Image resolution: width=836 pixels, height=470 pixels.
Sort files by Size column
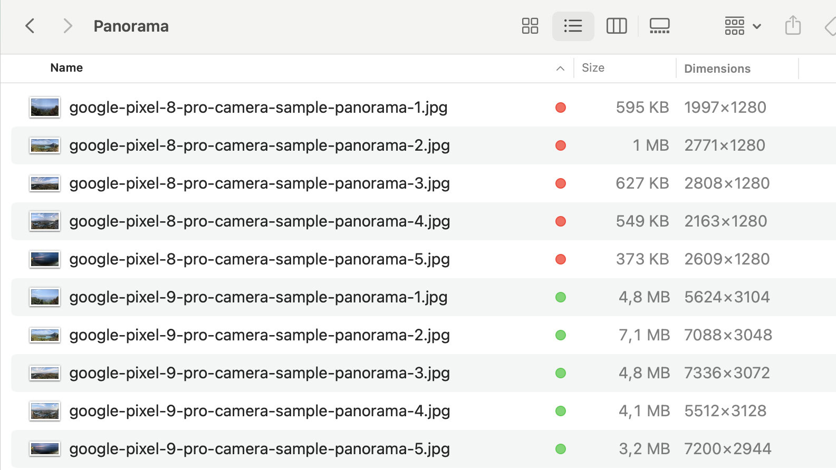click(x=593, y=68)
